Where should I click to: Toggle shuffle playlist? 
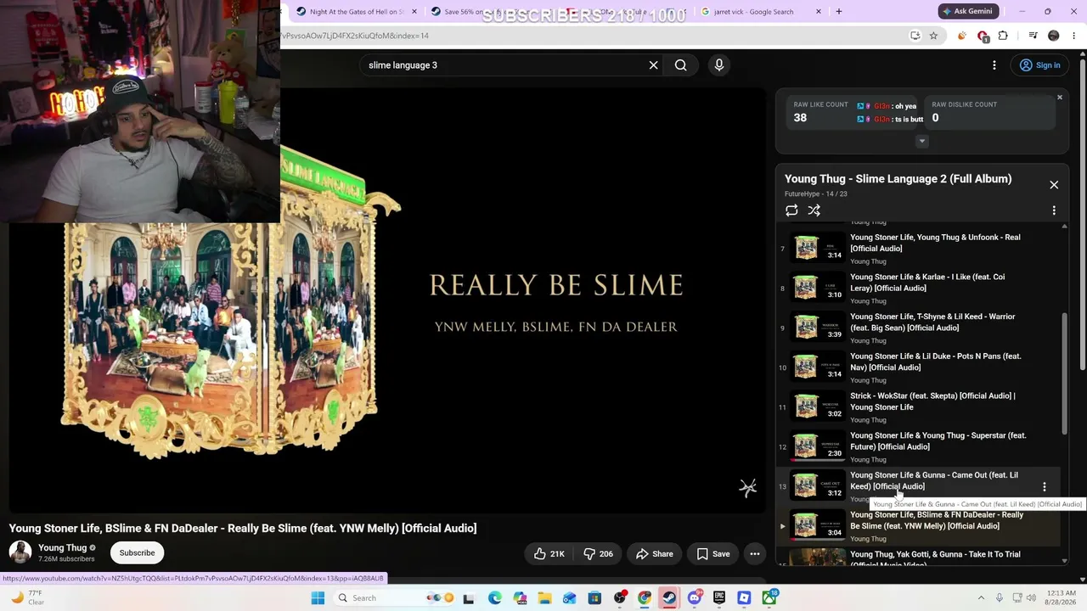tap(814, 210)
